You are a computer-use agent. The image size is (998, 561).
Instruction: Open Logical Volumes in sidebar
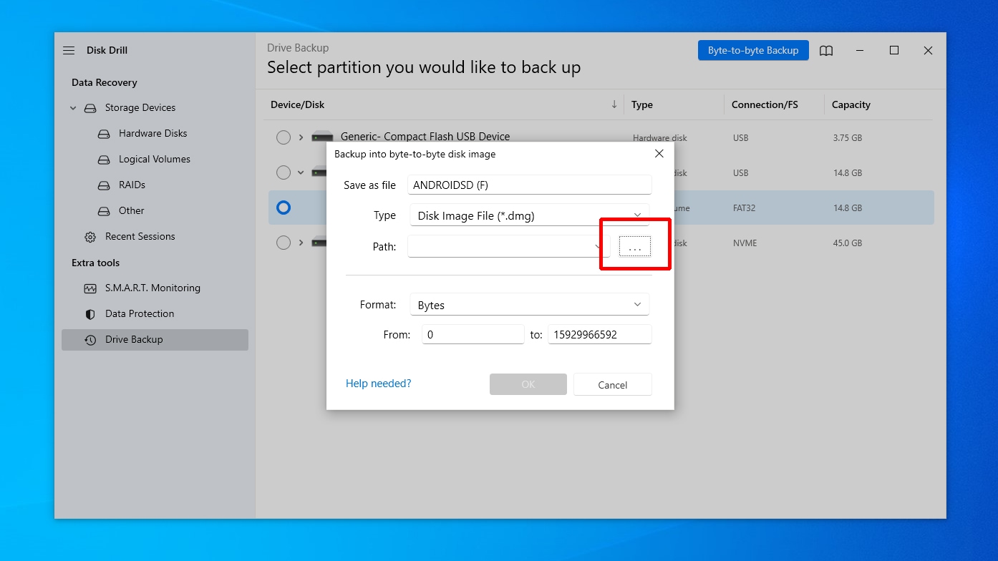(155, 160)
